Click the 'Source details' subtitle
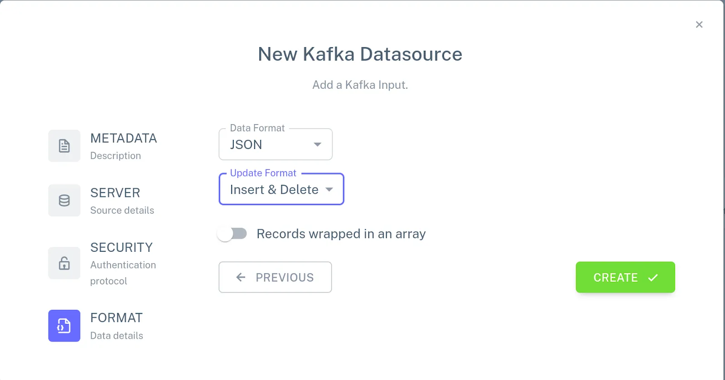Viewport: 725px width, 380px height. pos(122,210)
